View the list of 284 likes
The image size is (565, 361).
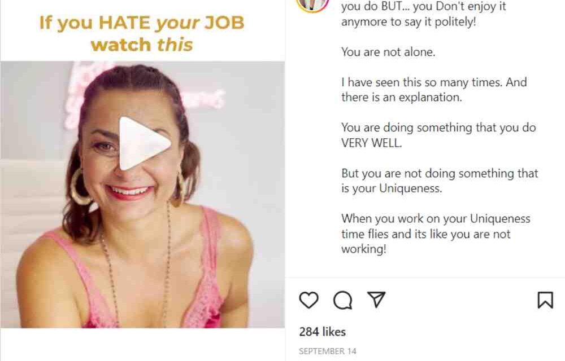coord(322,332)
